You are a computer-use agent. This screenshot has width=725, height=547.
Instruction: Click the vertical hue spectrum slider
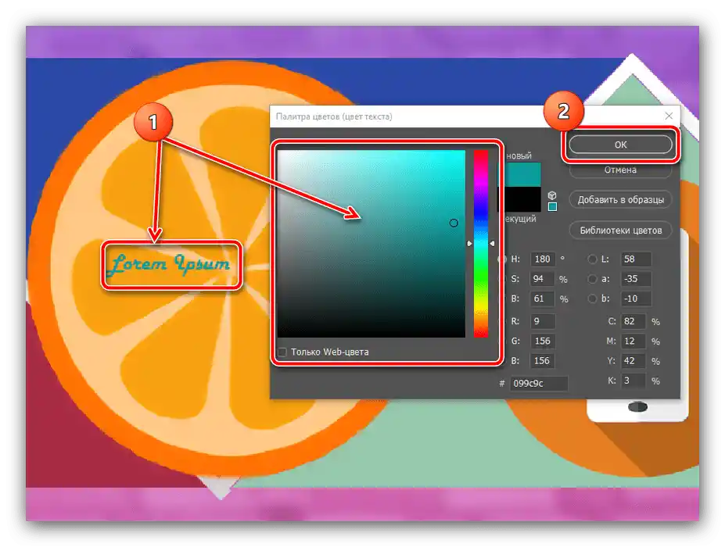(481, 244)
